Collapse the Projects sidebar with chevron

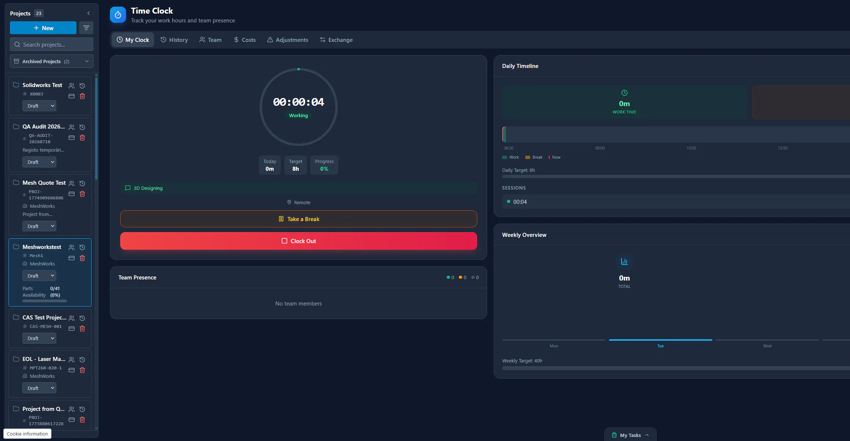click(88, 13)
